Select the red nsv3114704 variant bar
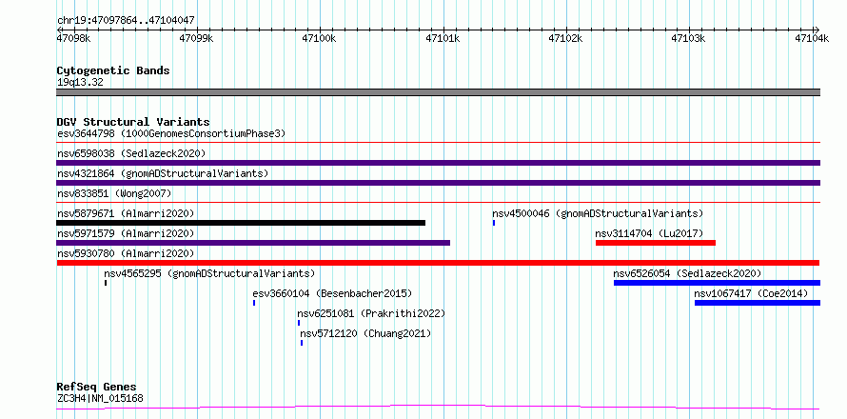This screenshot has width=847, height=419. coord(656,243)
